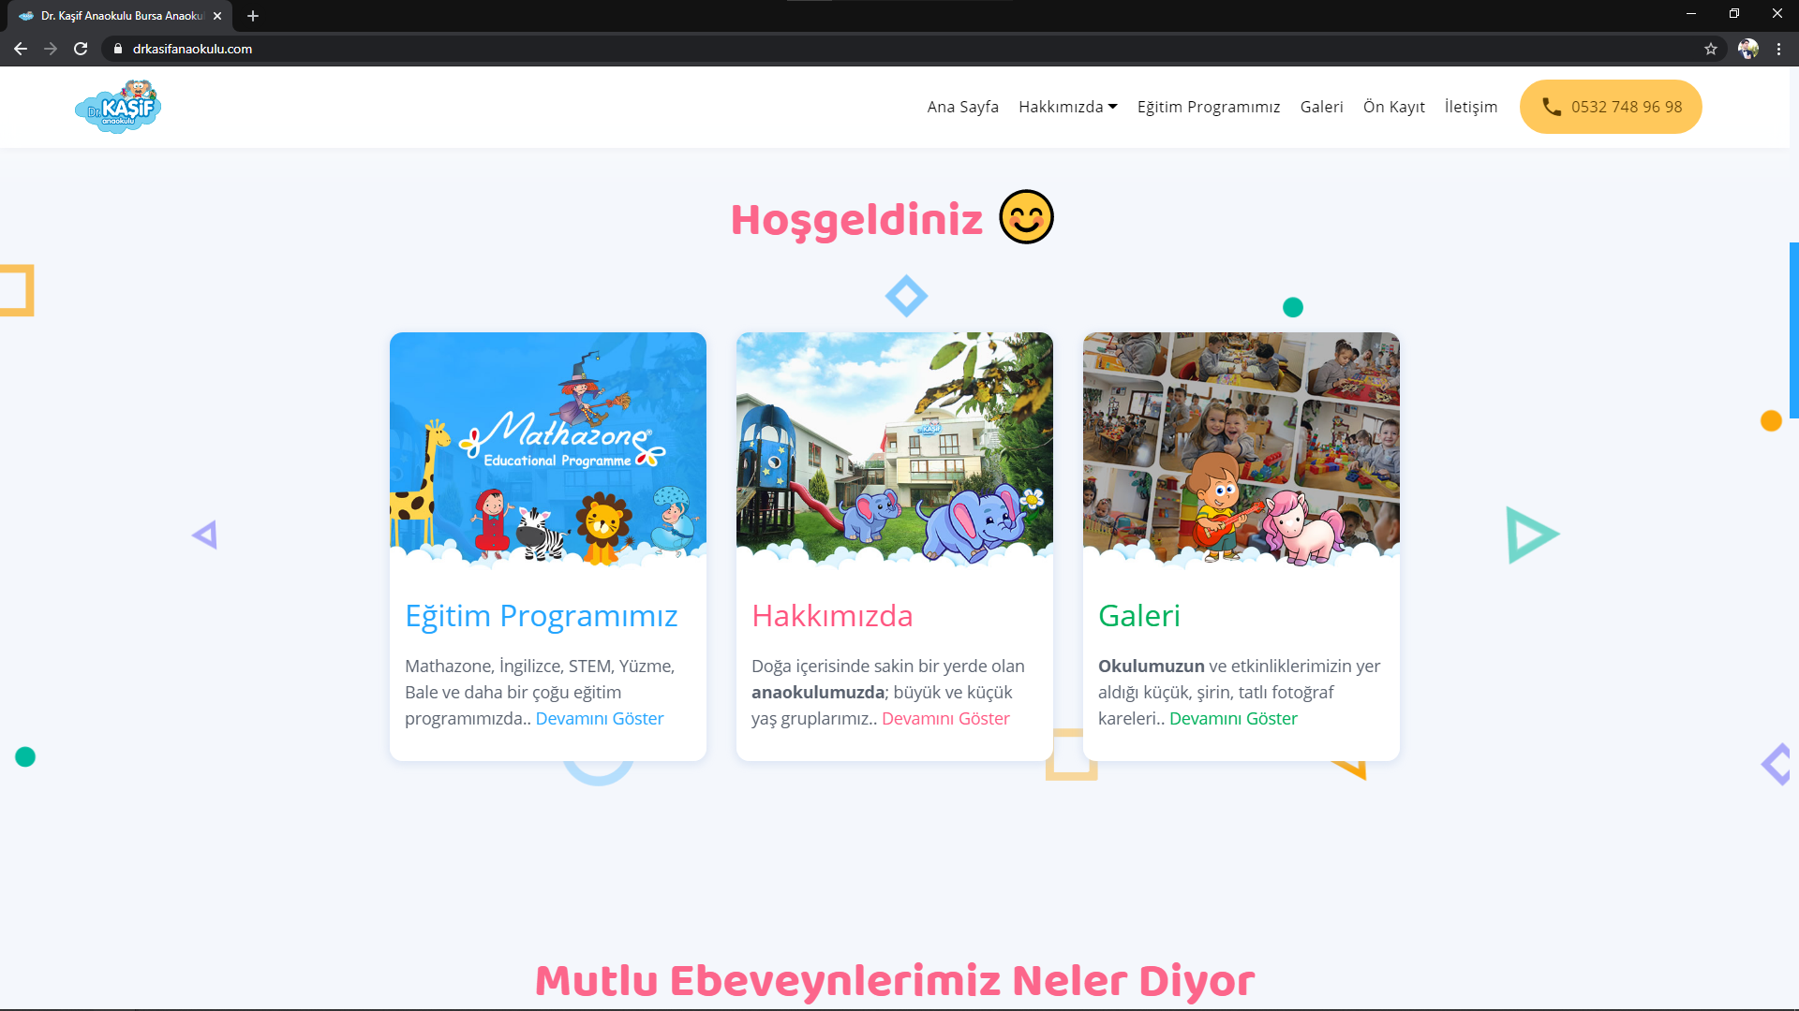
Task: Click Devamını Göster in Galeri card
Action: [x=1233, y=718]
